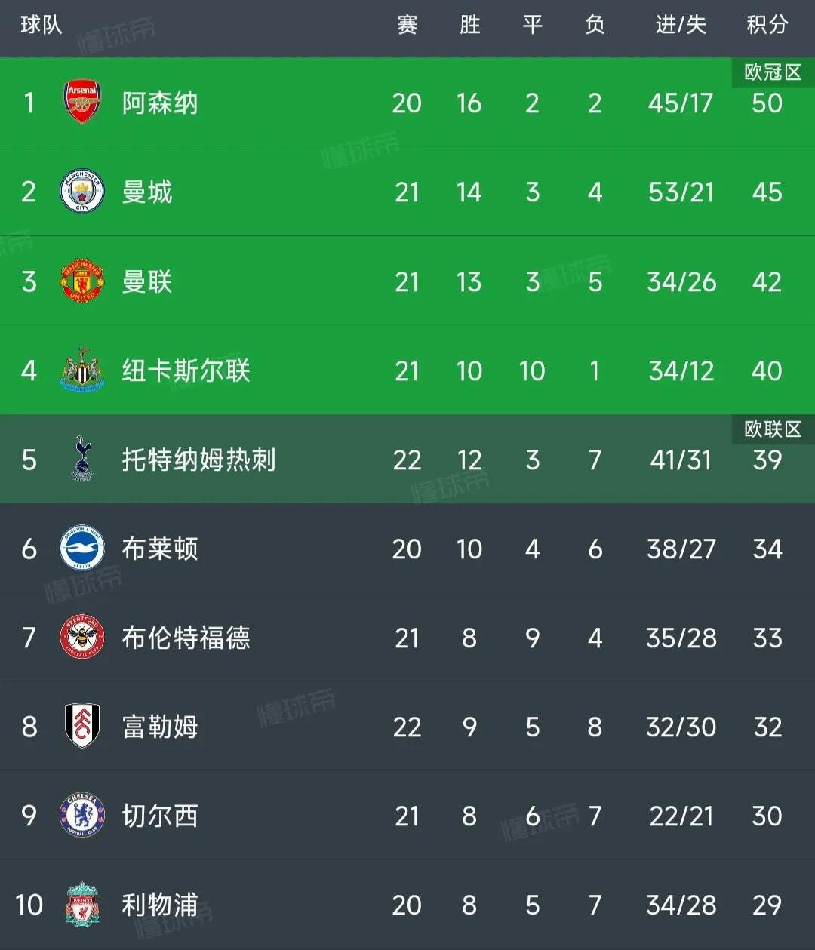Click the 进/失 goals column header
The width and height of the screenshot is (815, 950).
[681, 26]
